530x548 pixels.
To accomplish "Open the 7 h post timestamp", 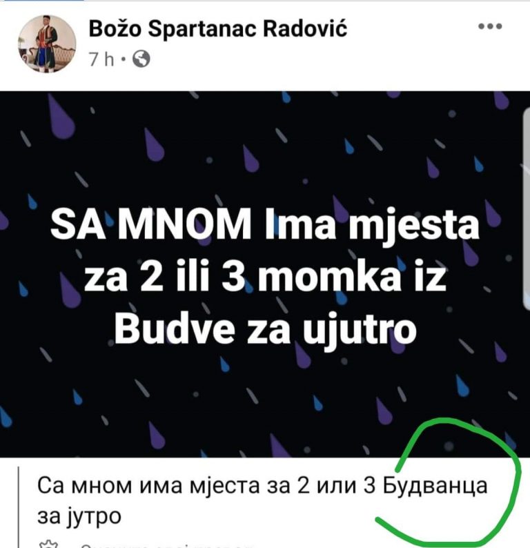I will pyautogui.click(x=101, y=59).
